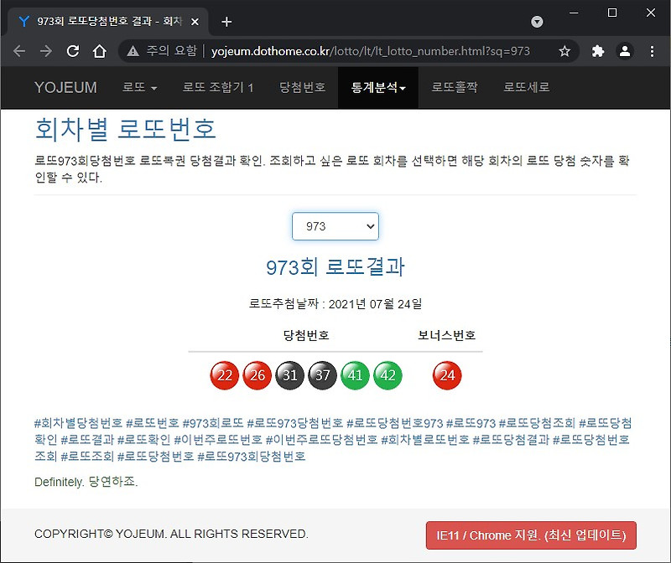Click the 주의 요함 security label

pos(171,51)
